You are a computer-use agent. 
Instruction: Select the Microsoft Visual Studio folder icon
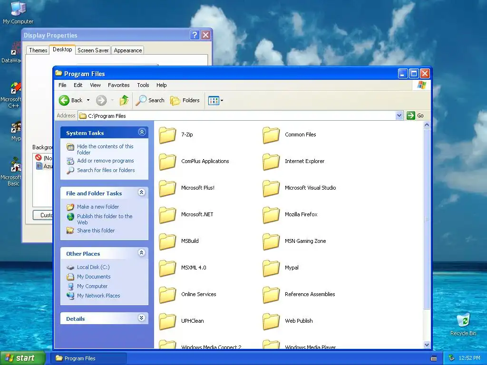tap(271, 188)
